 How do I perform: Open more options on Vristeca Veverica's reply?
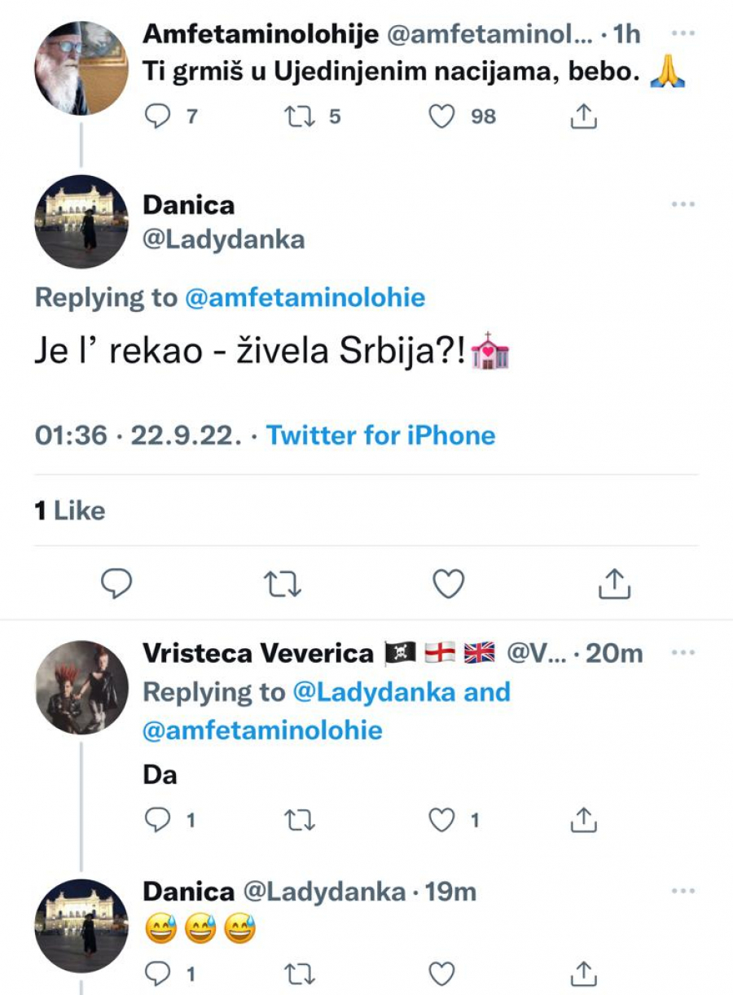(x=683, y=652)
